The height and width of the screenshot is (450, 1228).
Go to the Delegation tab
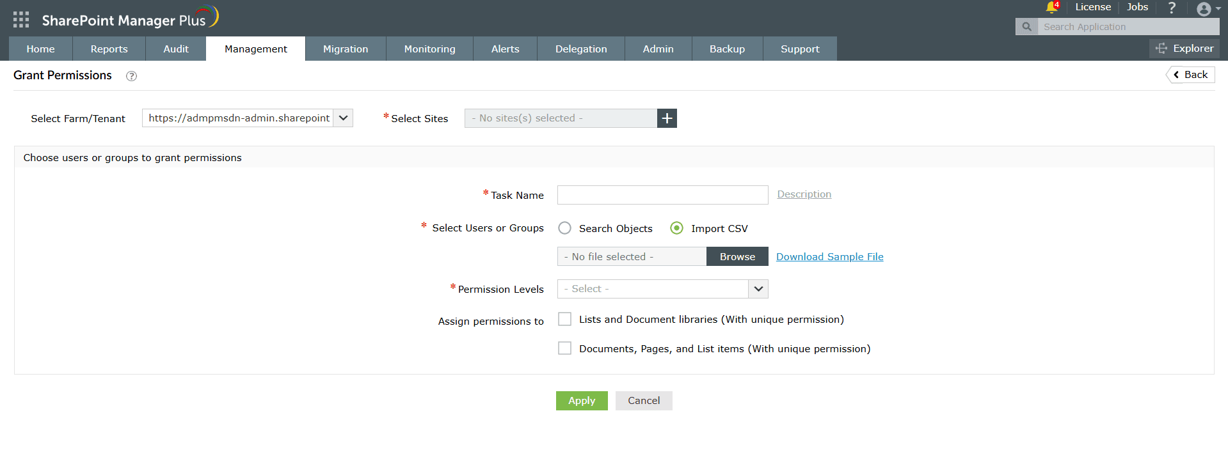[x=581, y=49]
